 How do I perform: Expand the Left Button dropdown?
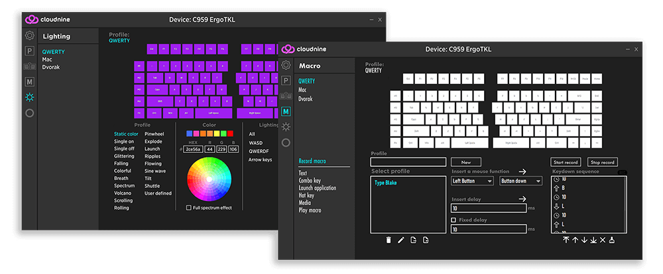[472, 181]
